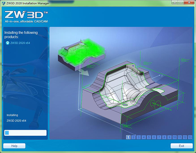Click the installer icon in the title bar
Image resolution: width=196 pixels, height=153 pixels.
[x=4, y=4]
